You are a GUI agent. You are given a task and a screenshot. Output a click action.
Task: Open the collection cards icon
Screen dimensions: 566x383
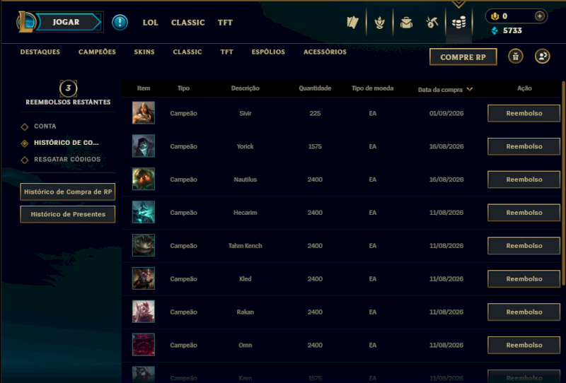[352, 23]
